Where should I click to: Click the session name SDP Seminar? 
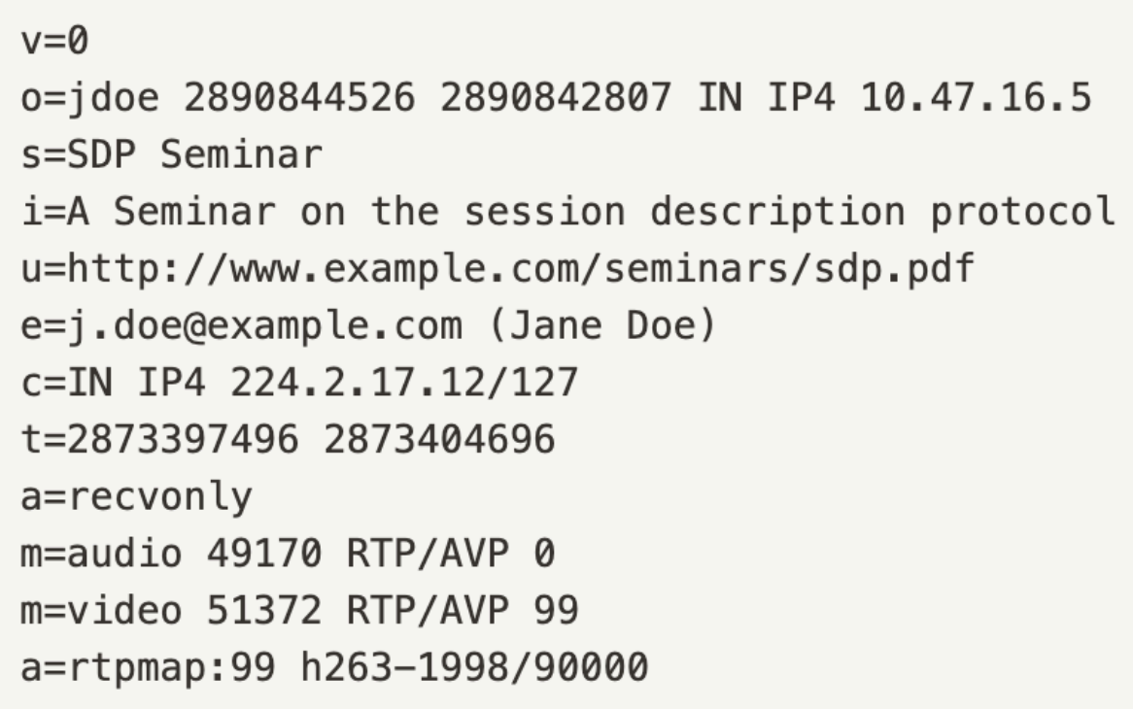pos(194,154)
